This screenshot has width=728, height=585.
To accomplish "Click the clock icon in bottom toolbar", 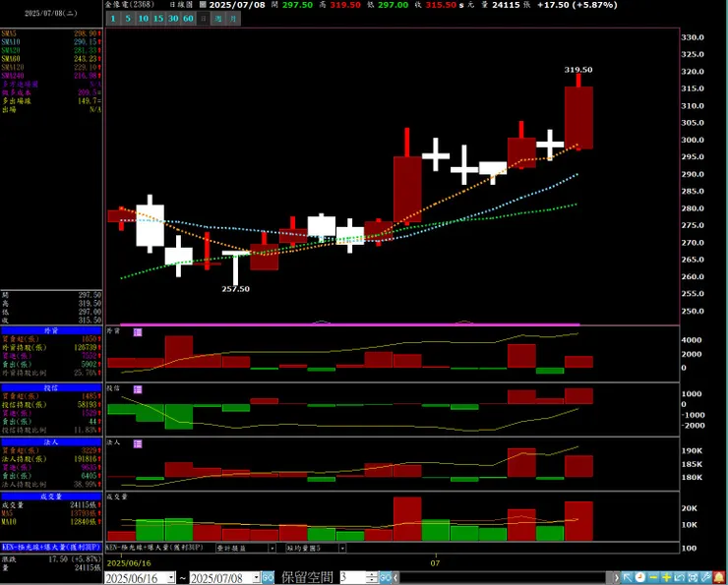I will [640, 577].
